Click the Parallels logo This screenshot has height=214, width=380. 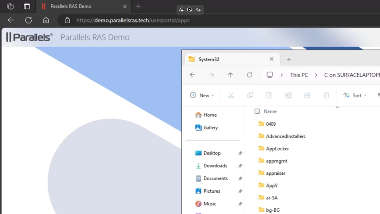29,37
